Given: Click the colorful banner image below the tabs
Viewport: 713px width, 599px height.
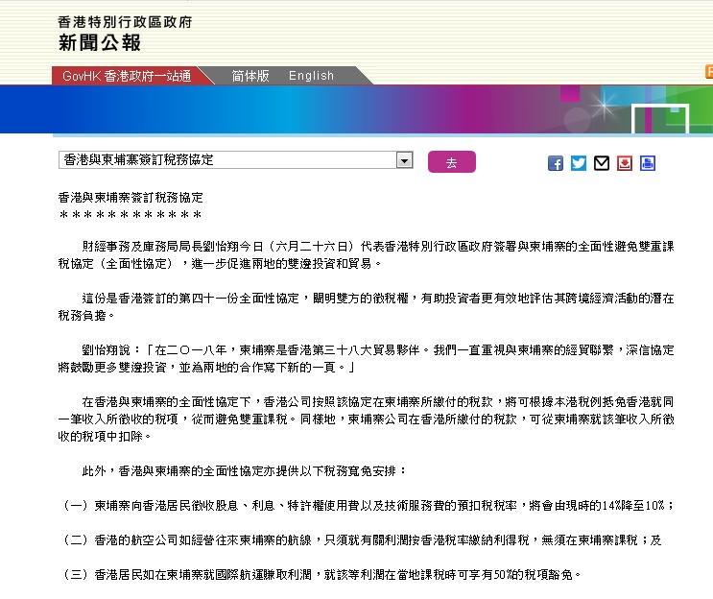Looking at the screenshot, I should click(x=357, y=109).
